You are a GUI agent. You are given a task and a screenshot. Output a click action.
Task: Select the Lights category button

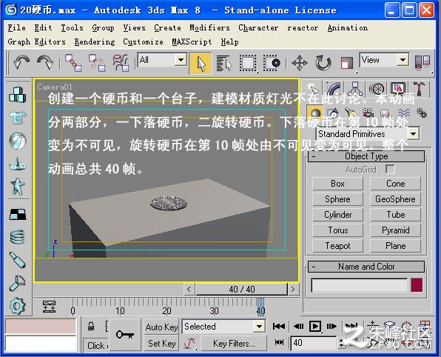[x=351, y=113]
